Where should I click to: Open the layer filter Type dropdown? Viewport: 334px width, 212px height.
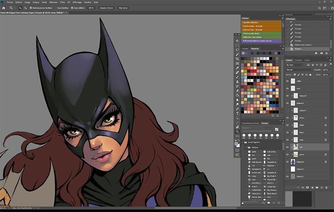click(295, 65)
